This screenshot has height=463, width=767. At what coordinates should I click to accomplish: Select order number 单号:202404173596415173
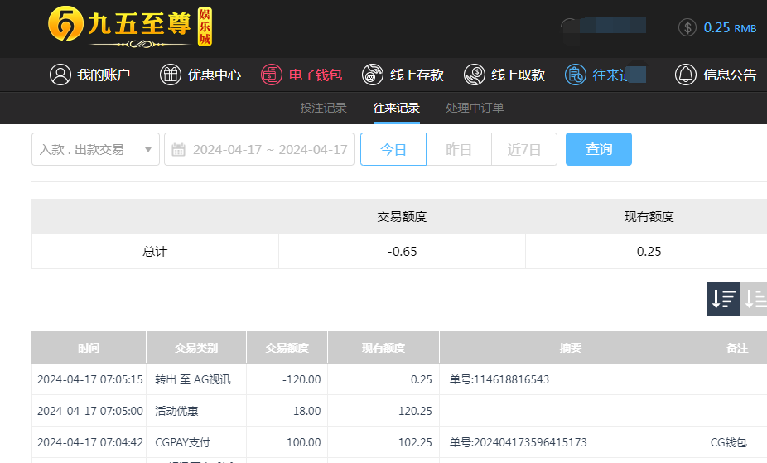[518, 442]
